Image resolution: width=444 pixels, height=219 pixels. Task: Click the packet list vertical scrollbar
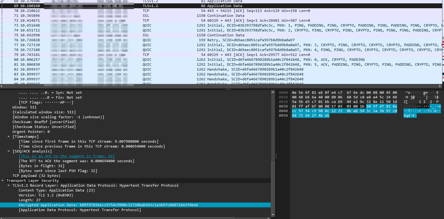coord(443,42)
